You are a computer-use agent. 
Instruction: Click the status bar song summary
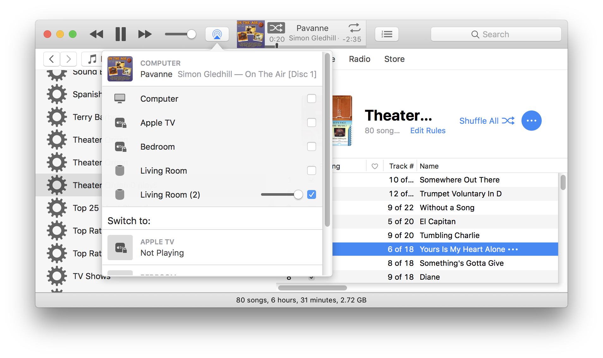click(301, 300)
